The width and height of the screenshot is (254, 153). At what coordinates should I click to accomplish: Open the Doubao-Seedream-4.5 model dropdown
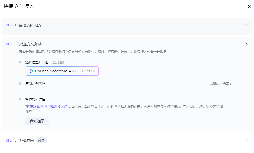pyautogui.click(x=54, y=71)
